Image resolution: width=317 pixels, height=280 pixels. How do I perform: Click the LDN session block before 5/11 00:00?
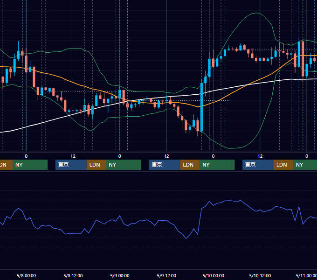tap(283, 165)
